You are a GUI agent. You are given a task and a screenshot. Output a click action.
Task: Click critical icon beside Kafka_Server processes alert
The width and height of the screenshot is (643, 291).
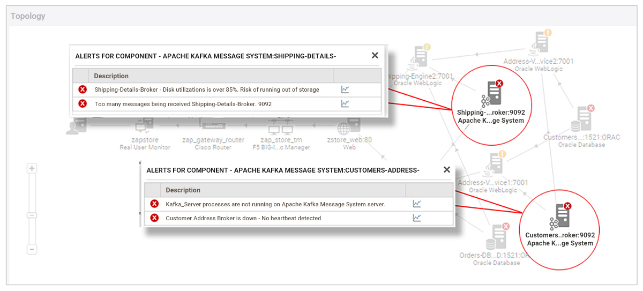point(154,204)
